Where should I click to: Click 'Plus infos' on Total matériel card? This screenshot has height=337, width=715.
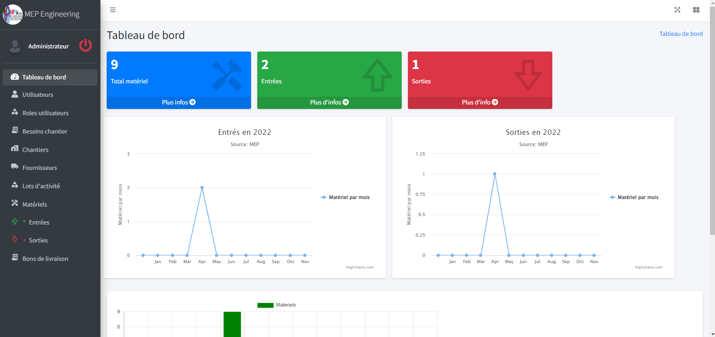tap(178, 102)
